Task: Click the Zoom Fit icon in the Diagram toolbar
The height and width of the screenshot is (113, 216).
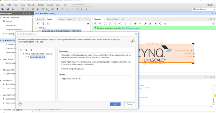Action: click(x=105, y=24)
